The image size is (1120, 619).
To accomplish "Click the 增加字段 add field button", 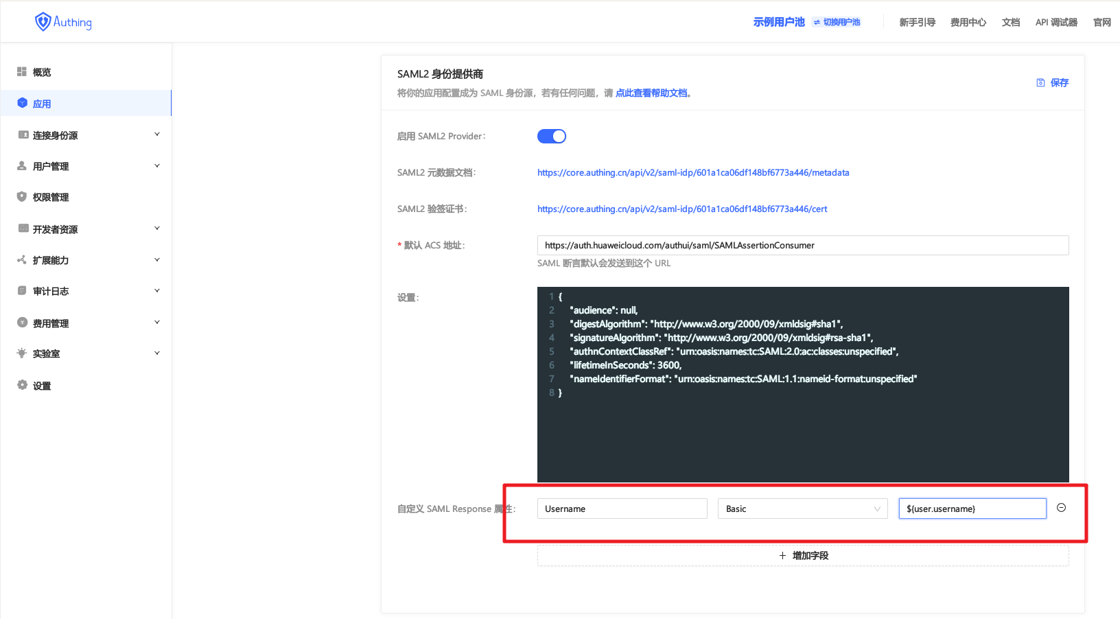I will tap(803, 555).
